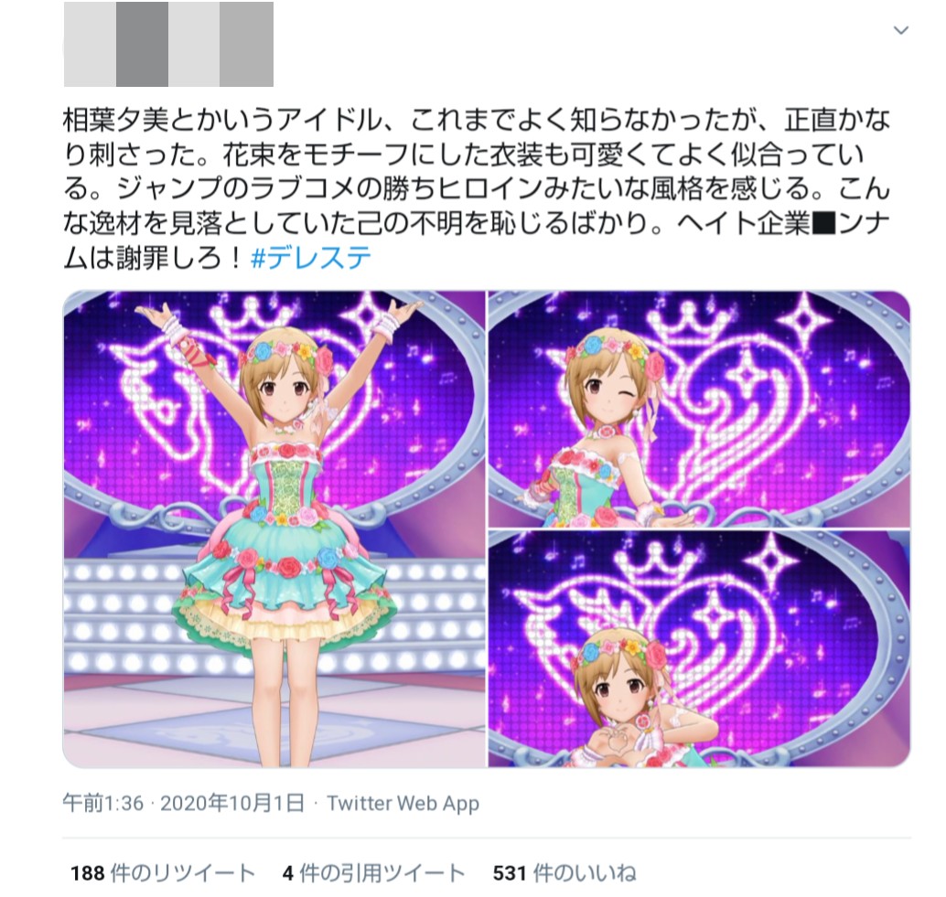Click the 4 quote tweets count number
The height and width of the screenshot is (897, 946).
pyautogui.click(x=288, y=873)
